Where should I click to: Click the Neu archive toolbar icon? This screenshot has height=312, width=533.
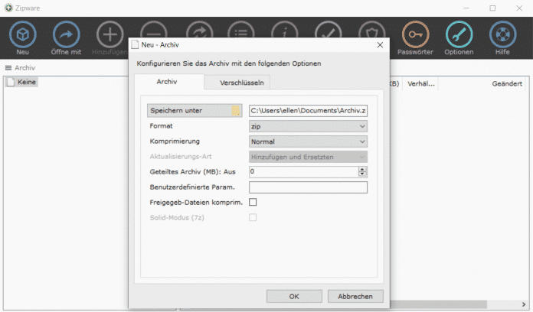click(x=22, y=34)
